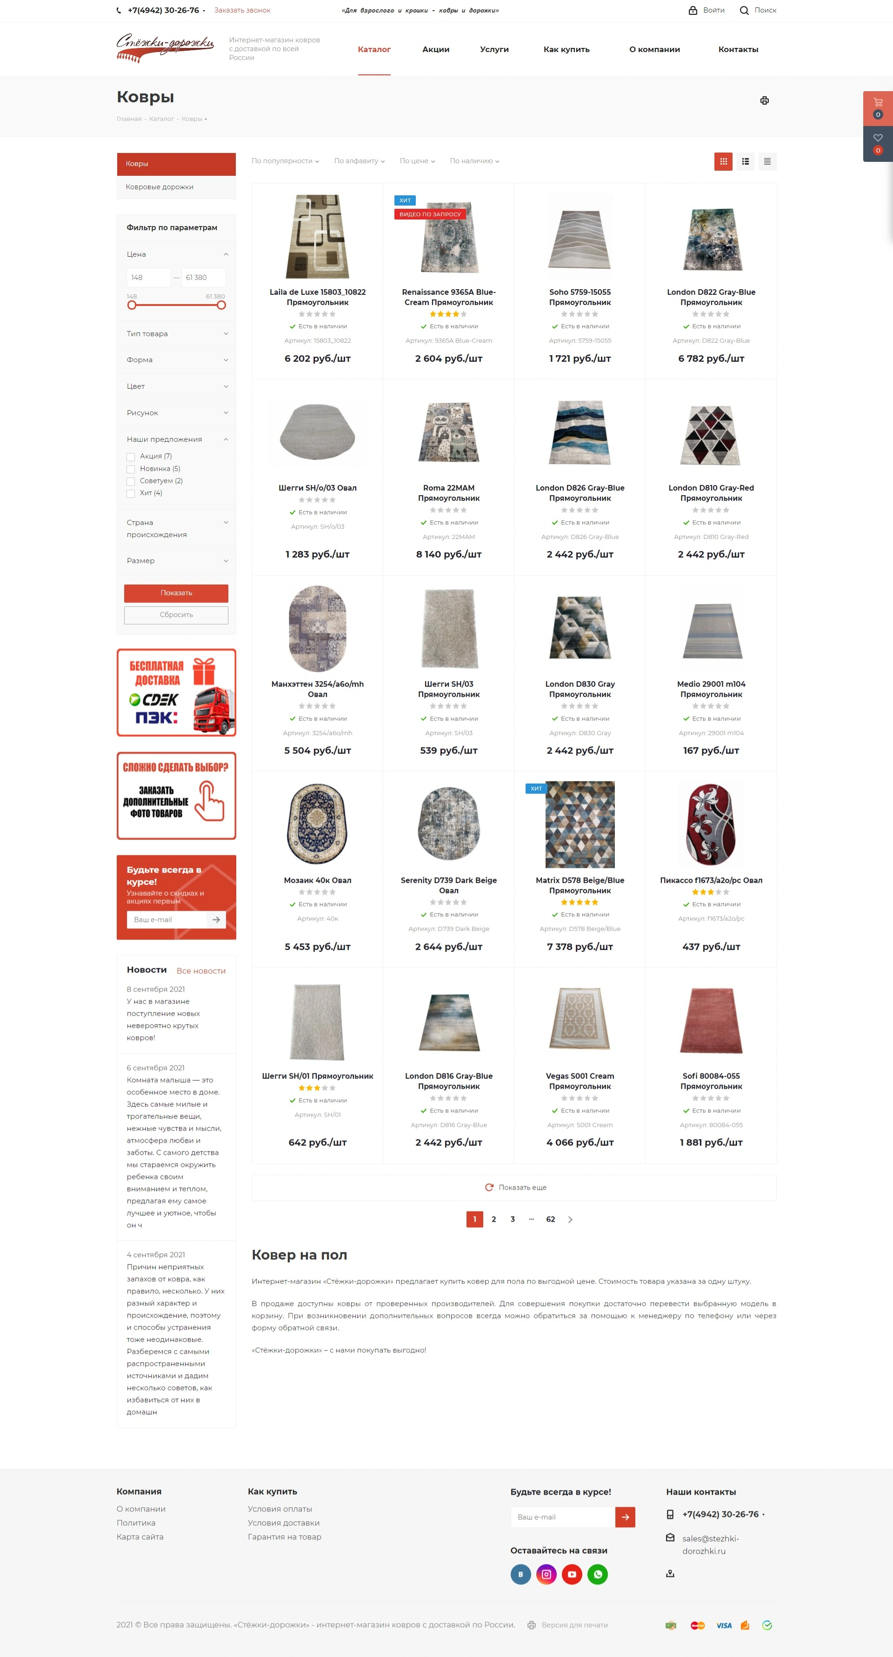Open the WhatsApp social icon
893x1657 pixels.
[598, 1574]
